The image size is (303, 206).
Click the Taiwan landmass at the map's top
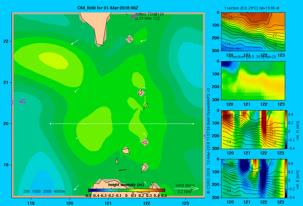(97, 25)
